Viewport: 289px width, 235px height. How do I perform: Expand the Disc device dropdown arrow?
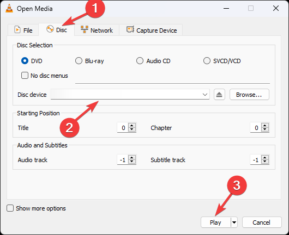205,95
